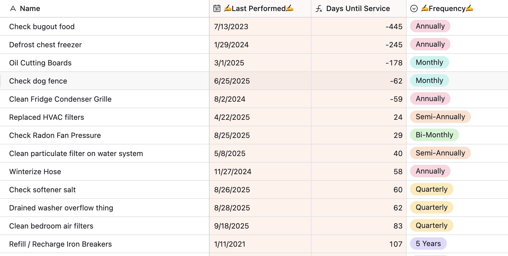The height and width of the screenshot is (256, 508).
Task: Open the Name column header
Action: click(x=30, y=8)
